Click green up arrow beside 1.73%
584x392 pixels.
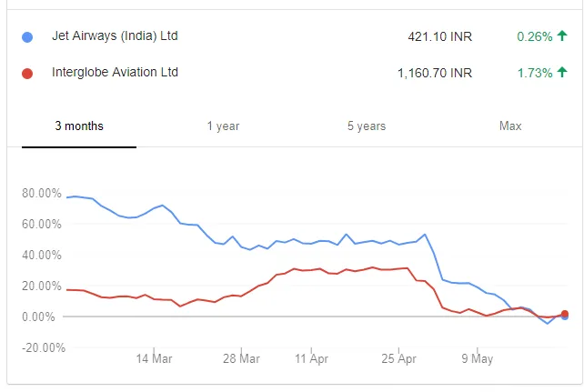click(562, 73)
